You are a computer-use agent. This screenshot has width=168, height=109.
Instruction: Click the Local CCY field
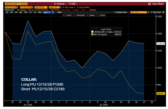pos(54,7)
